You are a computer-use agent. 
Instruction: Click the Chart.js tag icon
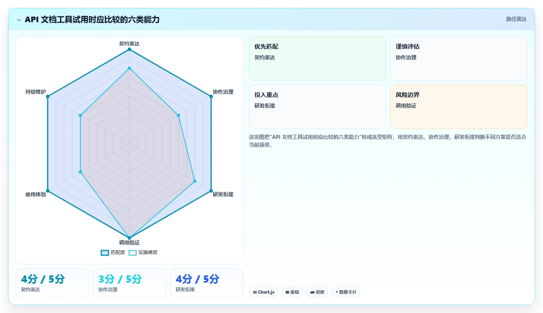(255, 292)
